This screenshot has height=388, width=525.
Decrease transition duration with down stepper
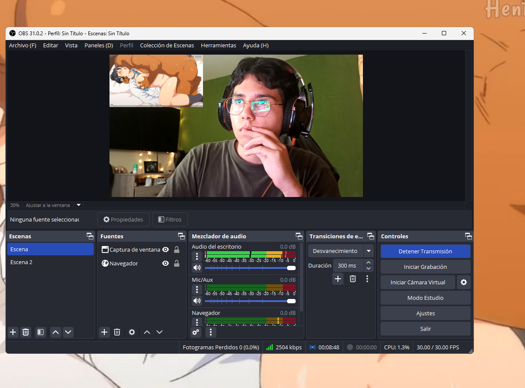(369, 269)
